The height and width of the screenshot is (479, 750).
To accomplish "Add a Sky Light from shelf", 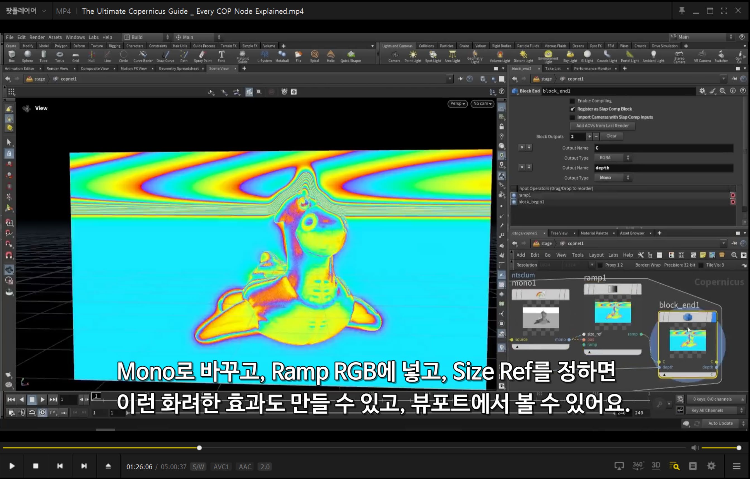I will point(570,56).
